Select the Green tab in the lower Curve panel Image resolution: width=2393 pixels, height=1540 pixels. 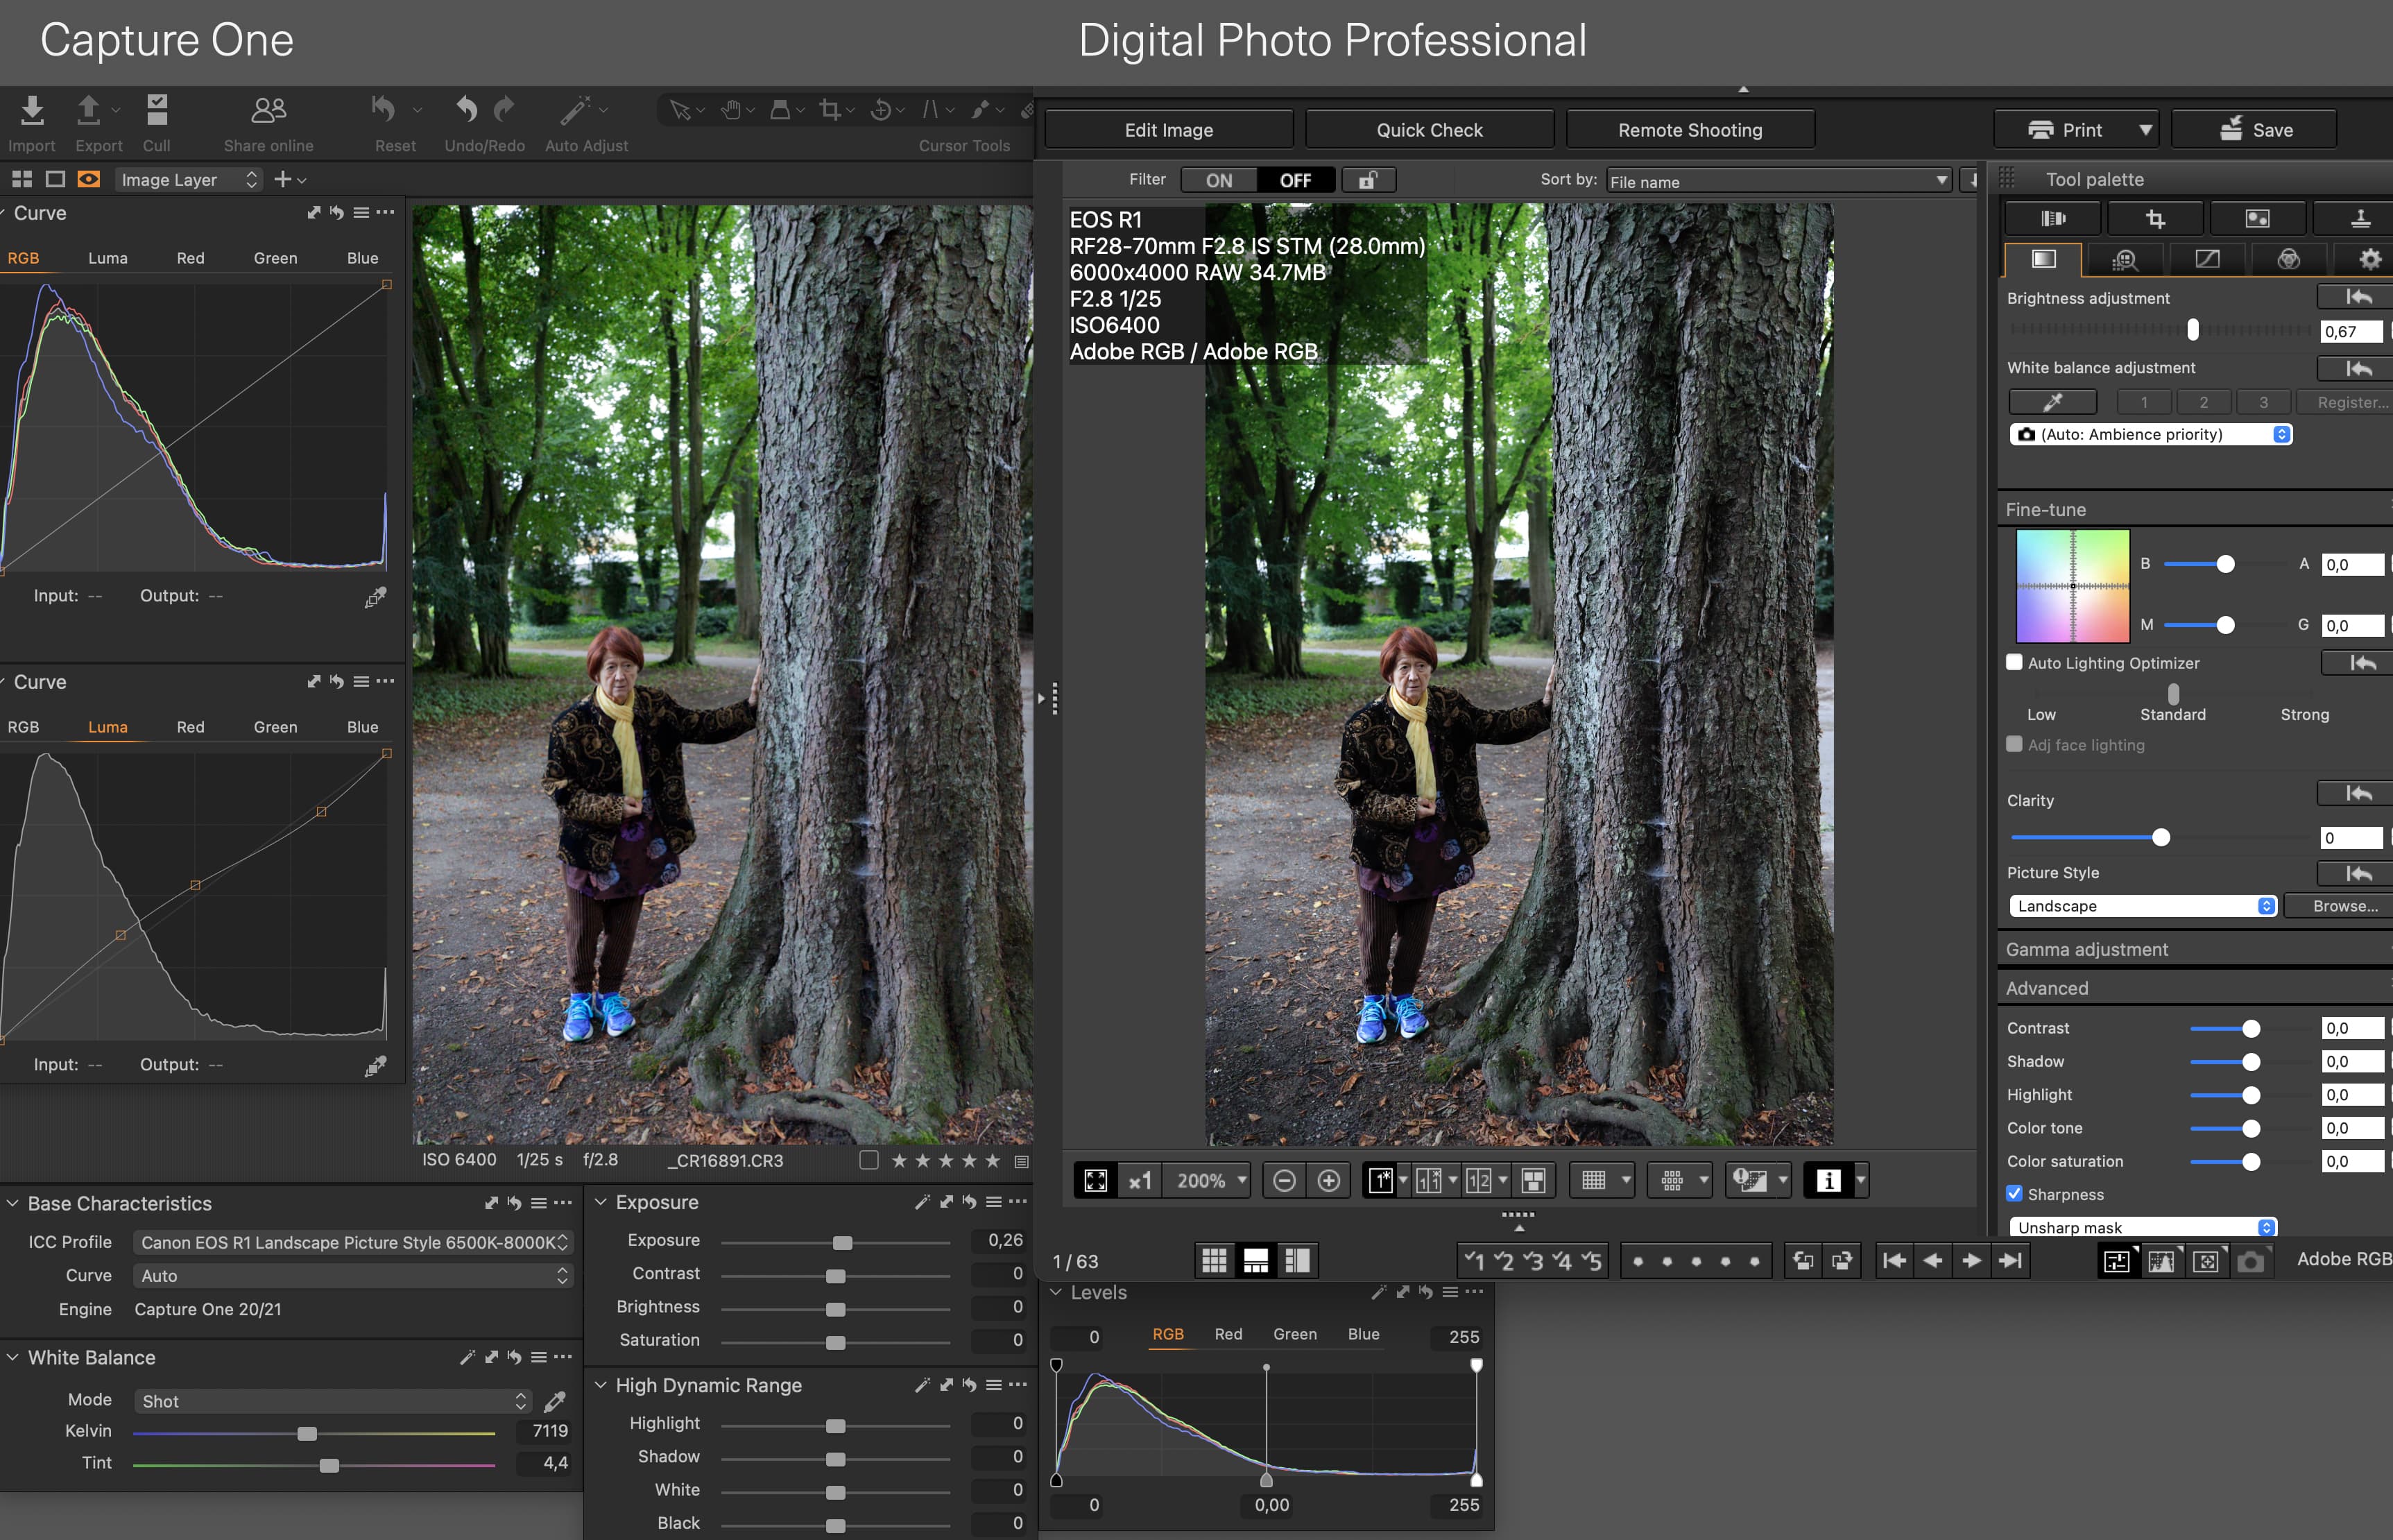[x=275, y=727]
